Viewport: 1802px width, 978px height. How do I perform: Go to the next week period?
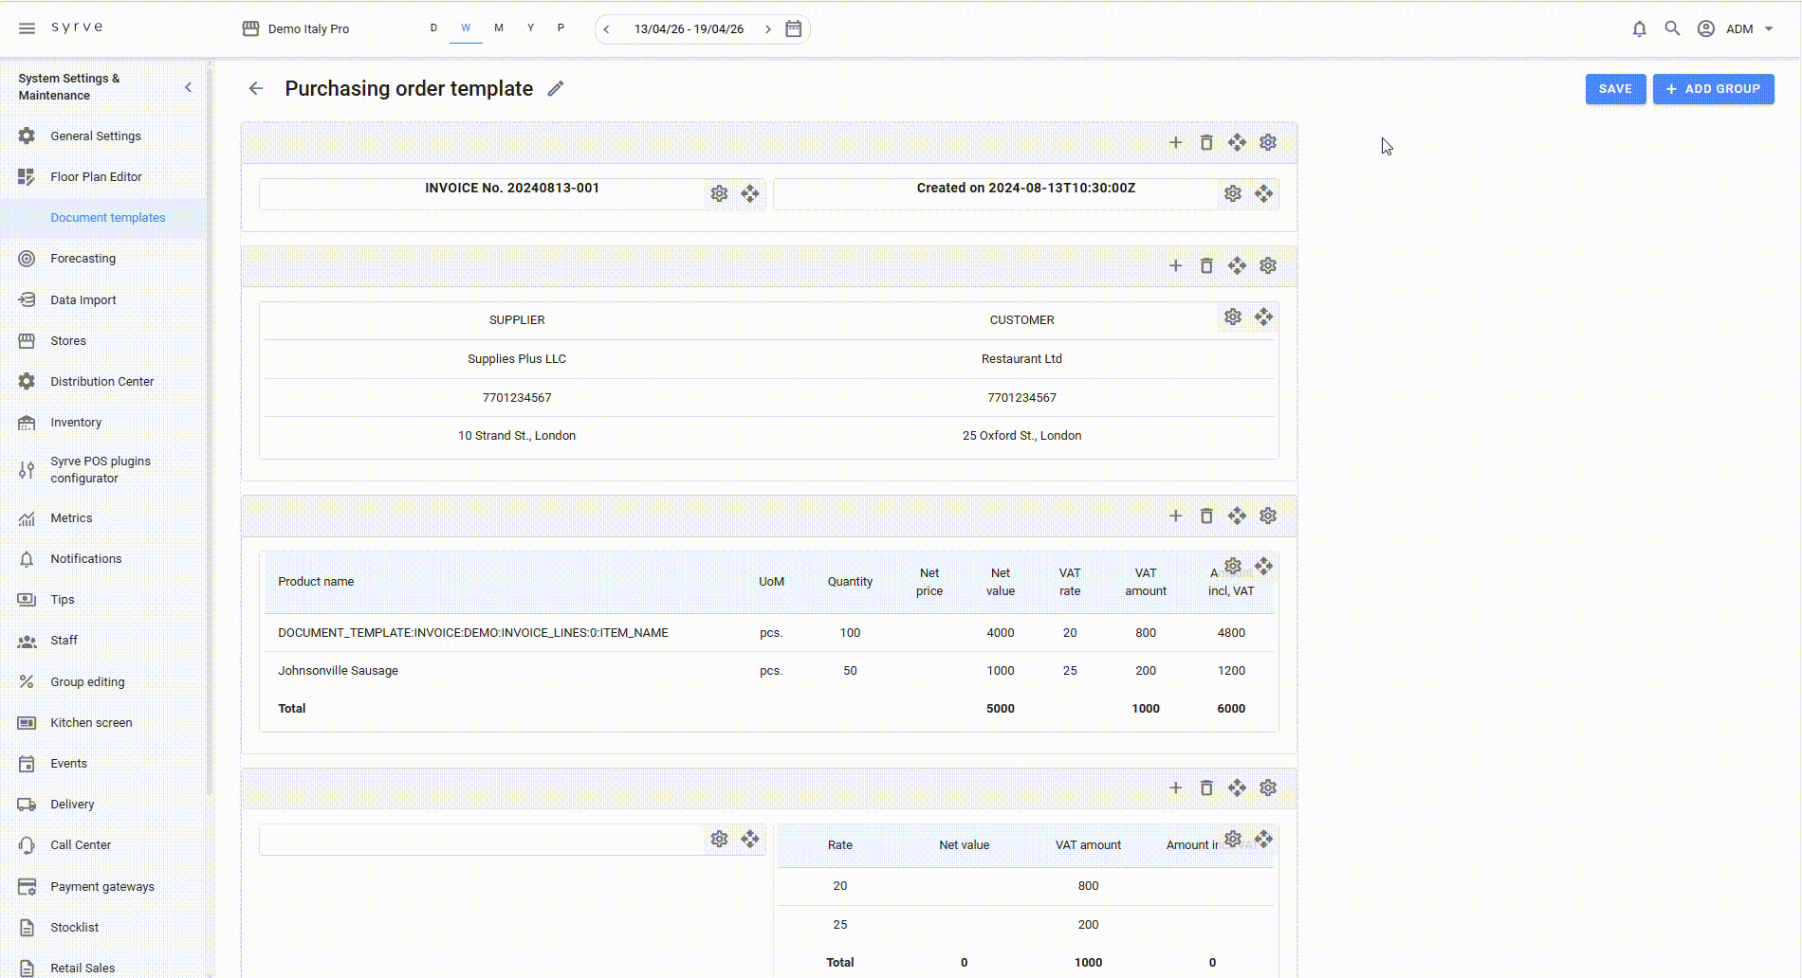point(768,29)
